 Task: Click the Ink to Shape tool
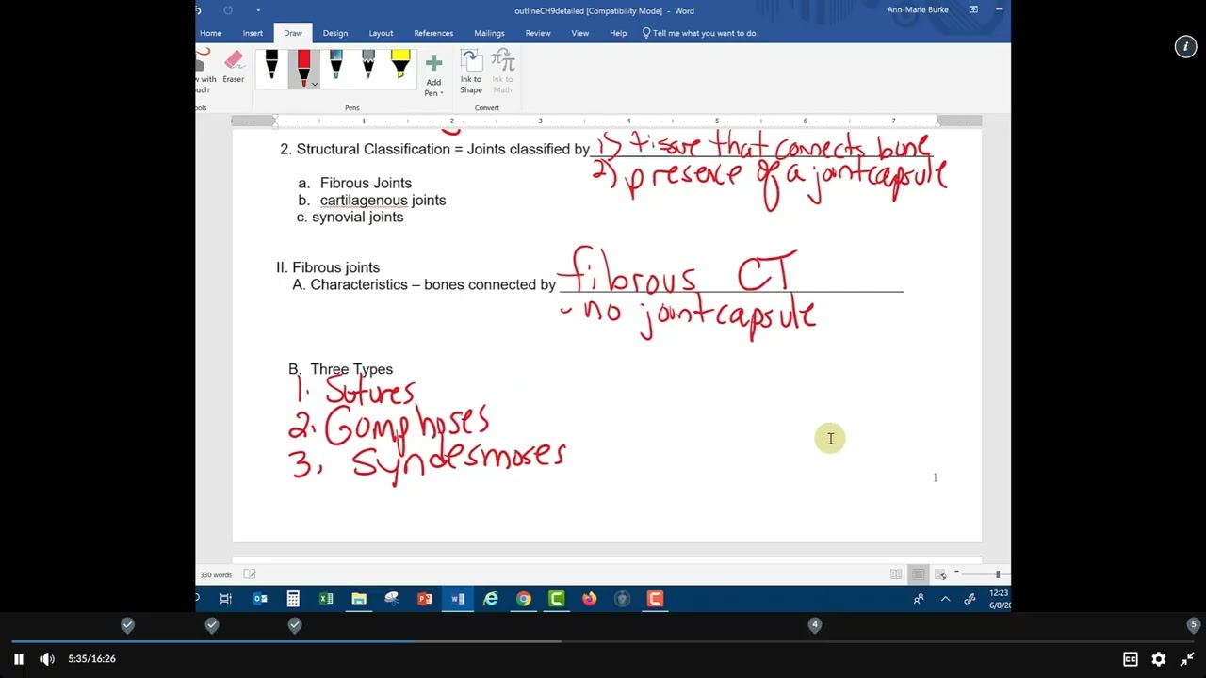tap(471, 73)
